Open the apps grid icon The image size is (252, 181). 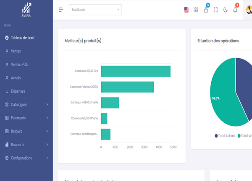(196, 10)
